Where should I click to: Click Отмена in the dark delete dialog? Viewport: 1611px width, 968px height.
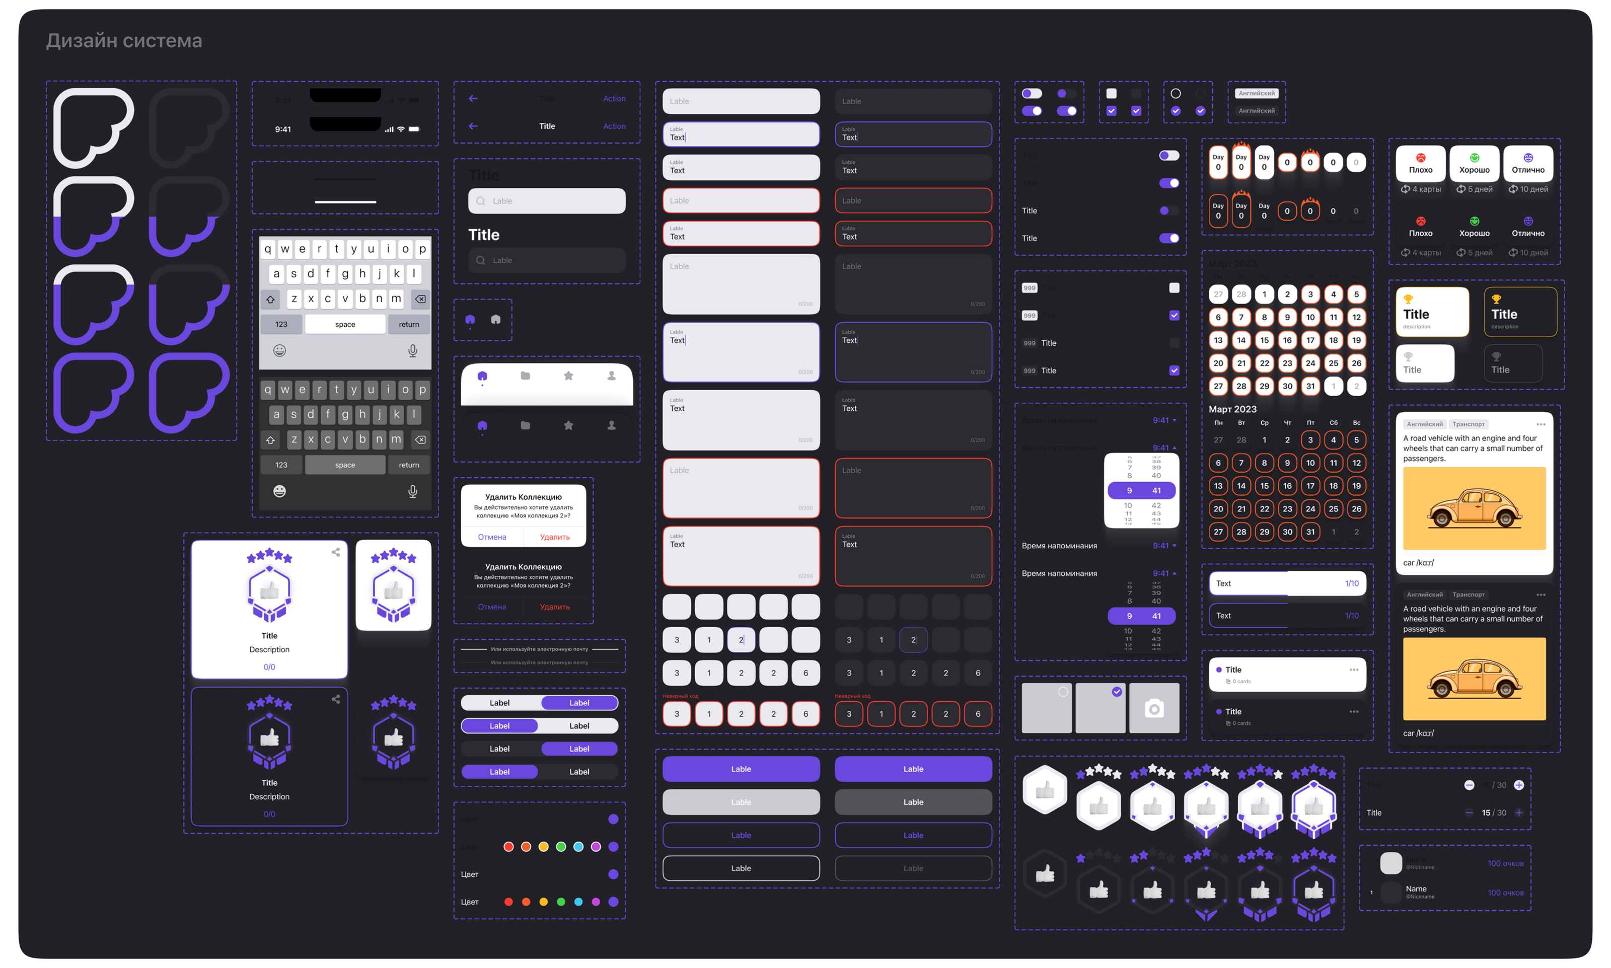[x=492, y=607]
